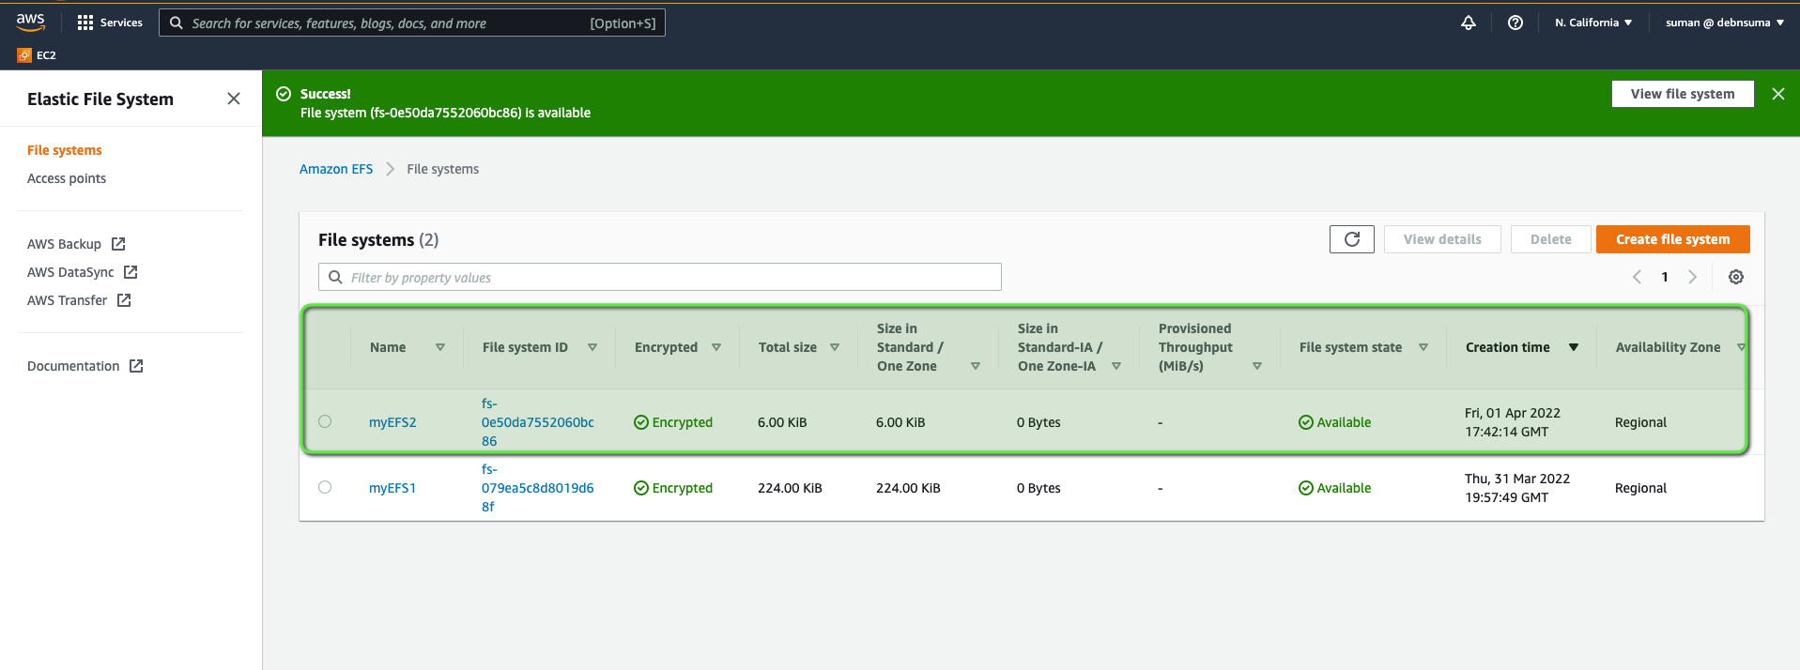Open the N. California region dropdown
This screenshot has height=670, width=1800.
pos(1593,23)
